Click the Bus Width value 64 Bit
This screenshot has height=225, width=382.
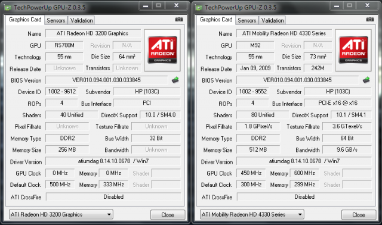(347, 138)
